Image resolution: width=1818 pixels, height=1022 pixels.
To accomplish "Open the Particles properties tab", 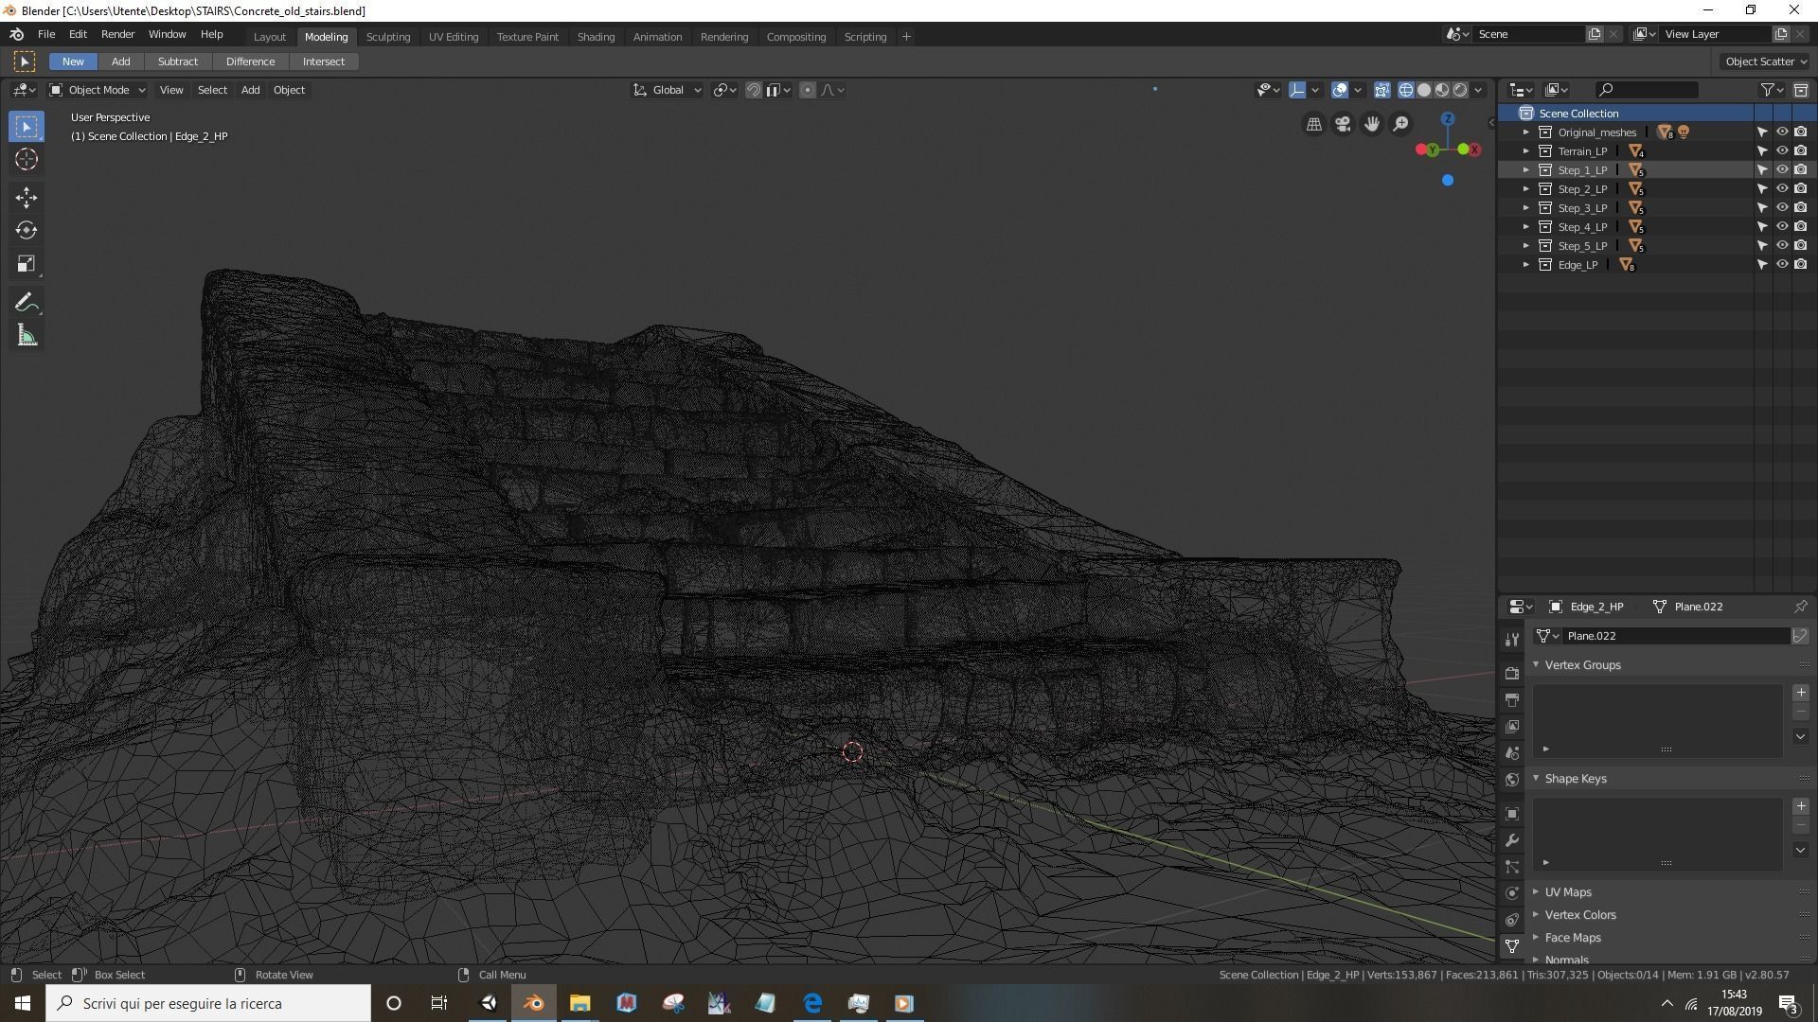I will point(1512,866).
